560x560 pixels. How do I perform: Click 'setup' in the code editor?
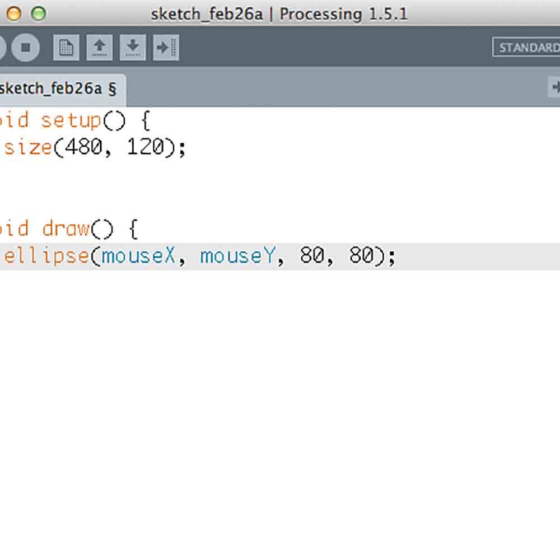pos(71,121)
